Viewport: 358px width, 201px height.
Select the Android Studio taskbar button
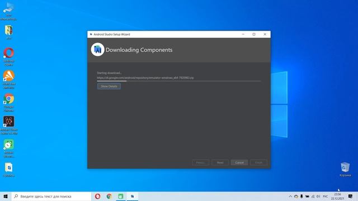(x=133, y=196)
